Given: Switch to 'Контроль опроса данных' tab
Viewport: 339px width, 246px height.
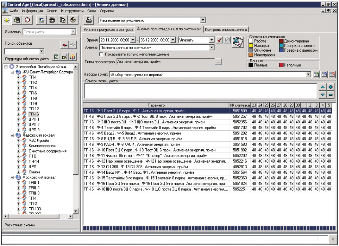Looking at the screenshot, I should tap(226, 30).
